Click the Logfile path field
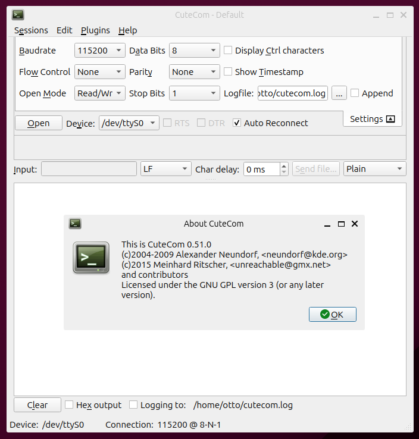The width and height of the screenshot is (419, 439). point(292,93)
